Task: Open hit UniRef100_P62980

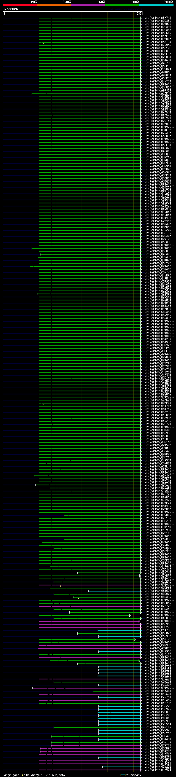Action: 158,636
